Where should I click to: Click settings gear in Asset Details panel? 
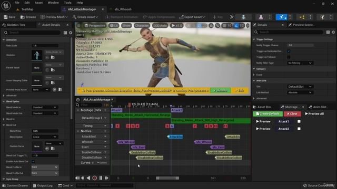71,33
